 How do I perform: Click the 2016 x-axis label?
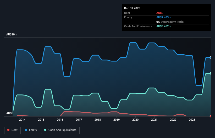[60, 120]
